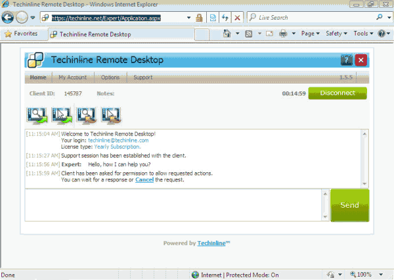Click the message box scrollbar up arrow
Screen dimensions: 394x280
click(325, 194)
